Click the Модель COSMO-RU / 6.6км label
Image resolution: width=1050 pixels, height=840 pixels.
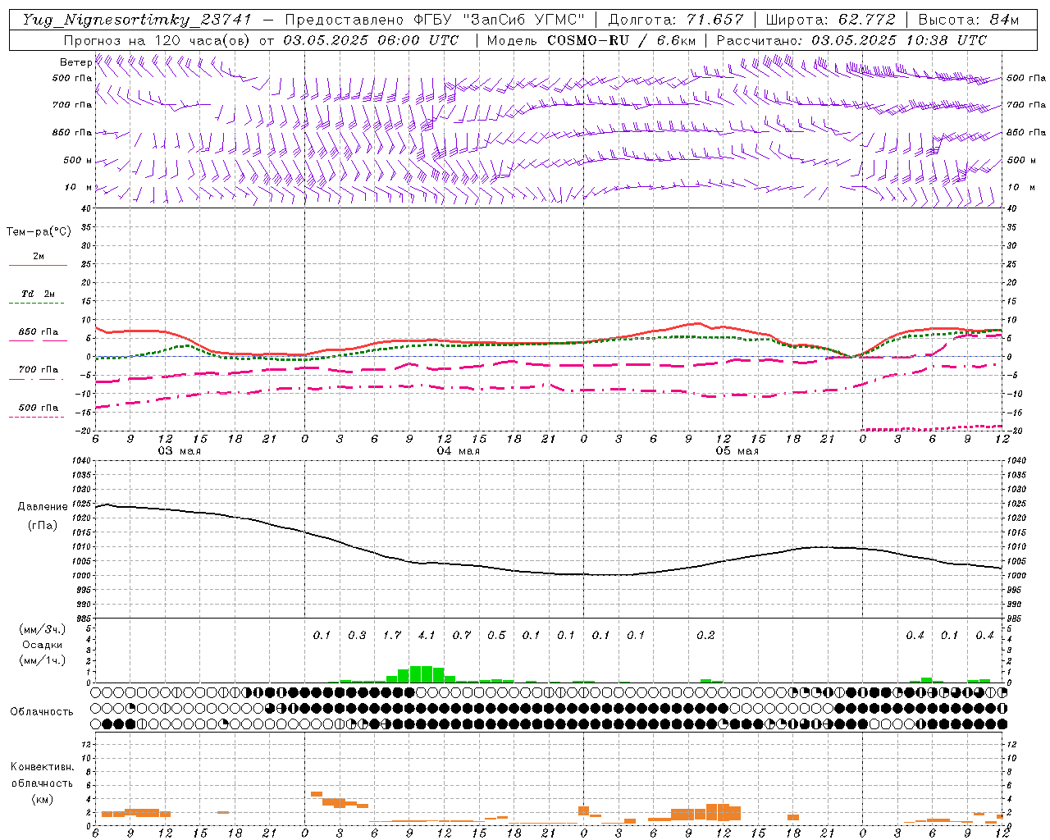pyautogui.click(x=591, y=40)
